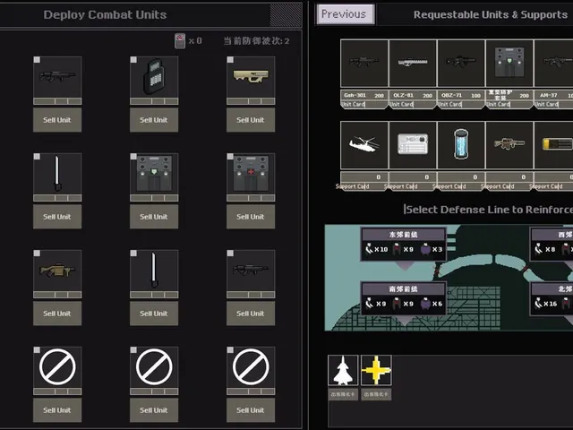573x430 pixels.
Task: Go back with the Previous button
Action: pos(346,14)
